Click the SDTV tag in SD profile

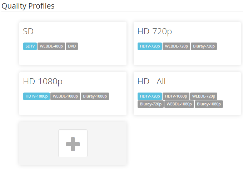click(x=30, y=46)
